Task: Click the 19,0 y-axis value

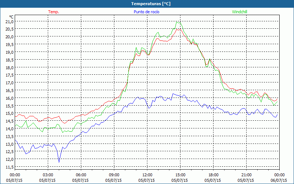Action: tap(10, 52)
